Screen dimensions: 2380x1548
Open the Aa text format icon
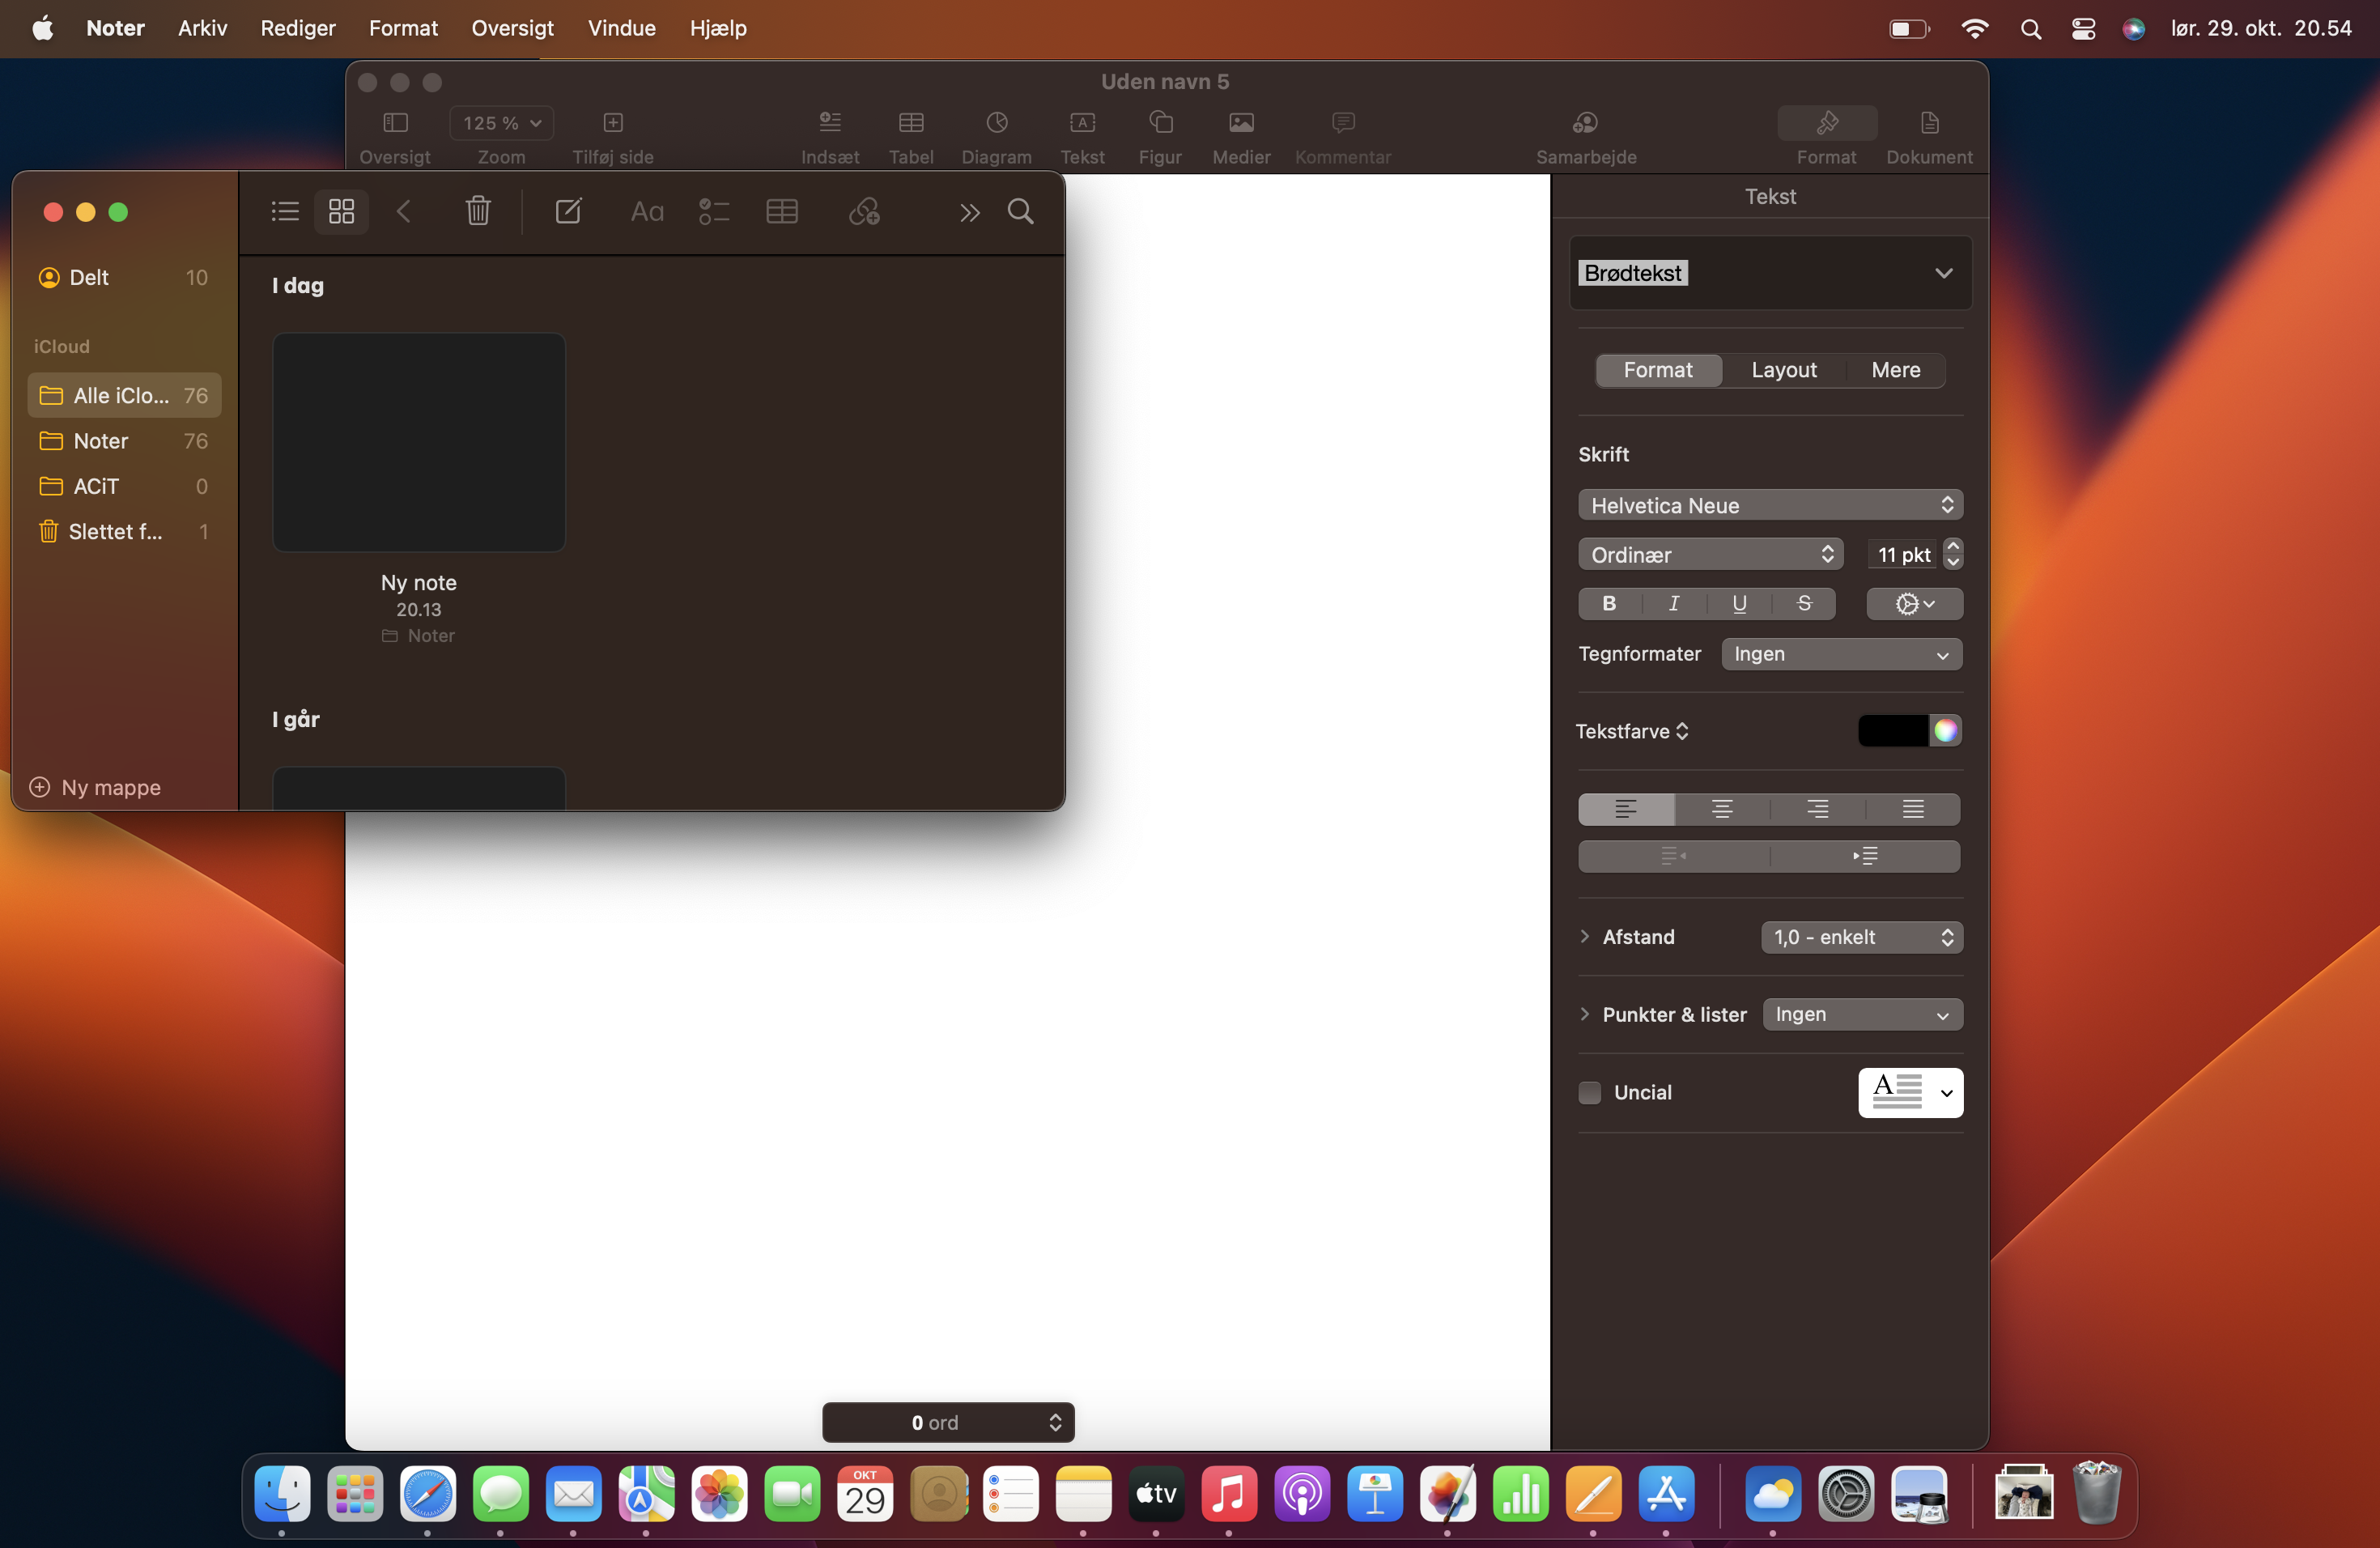click(647, 211)
